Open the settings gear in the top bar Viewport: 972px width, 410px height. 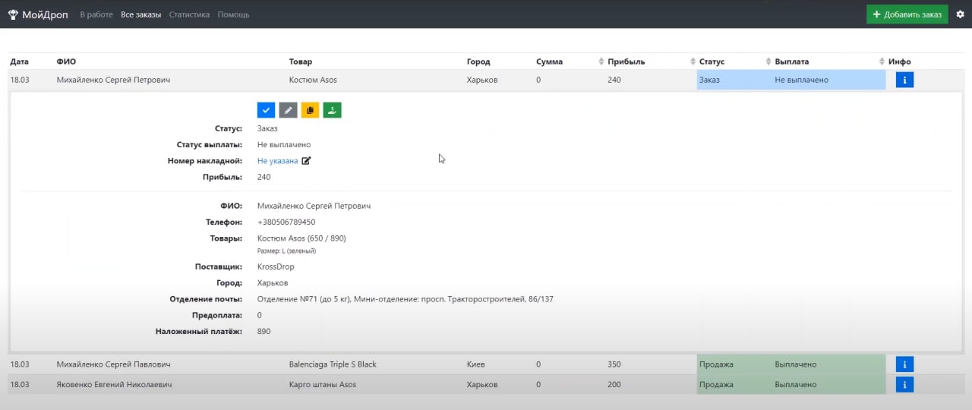pyautogui.click(x=960, y=14)
